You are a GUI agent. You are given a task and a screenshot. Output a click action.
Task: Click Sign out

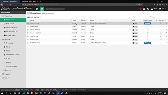coord(163,9)
